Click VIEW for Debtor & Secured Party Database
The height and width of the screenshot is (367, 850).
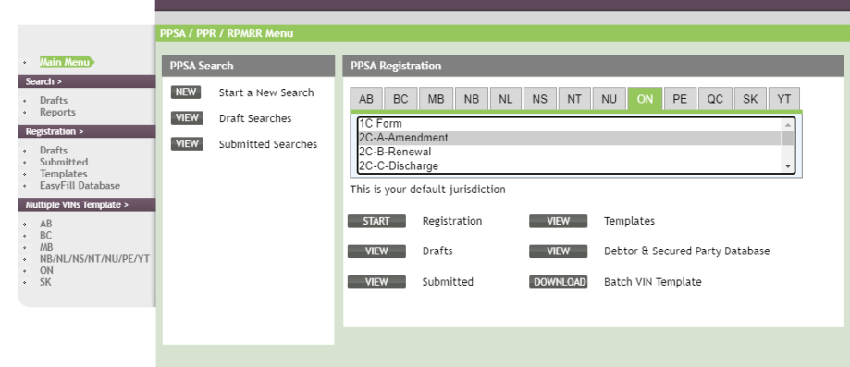(559, 251)
